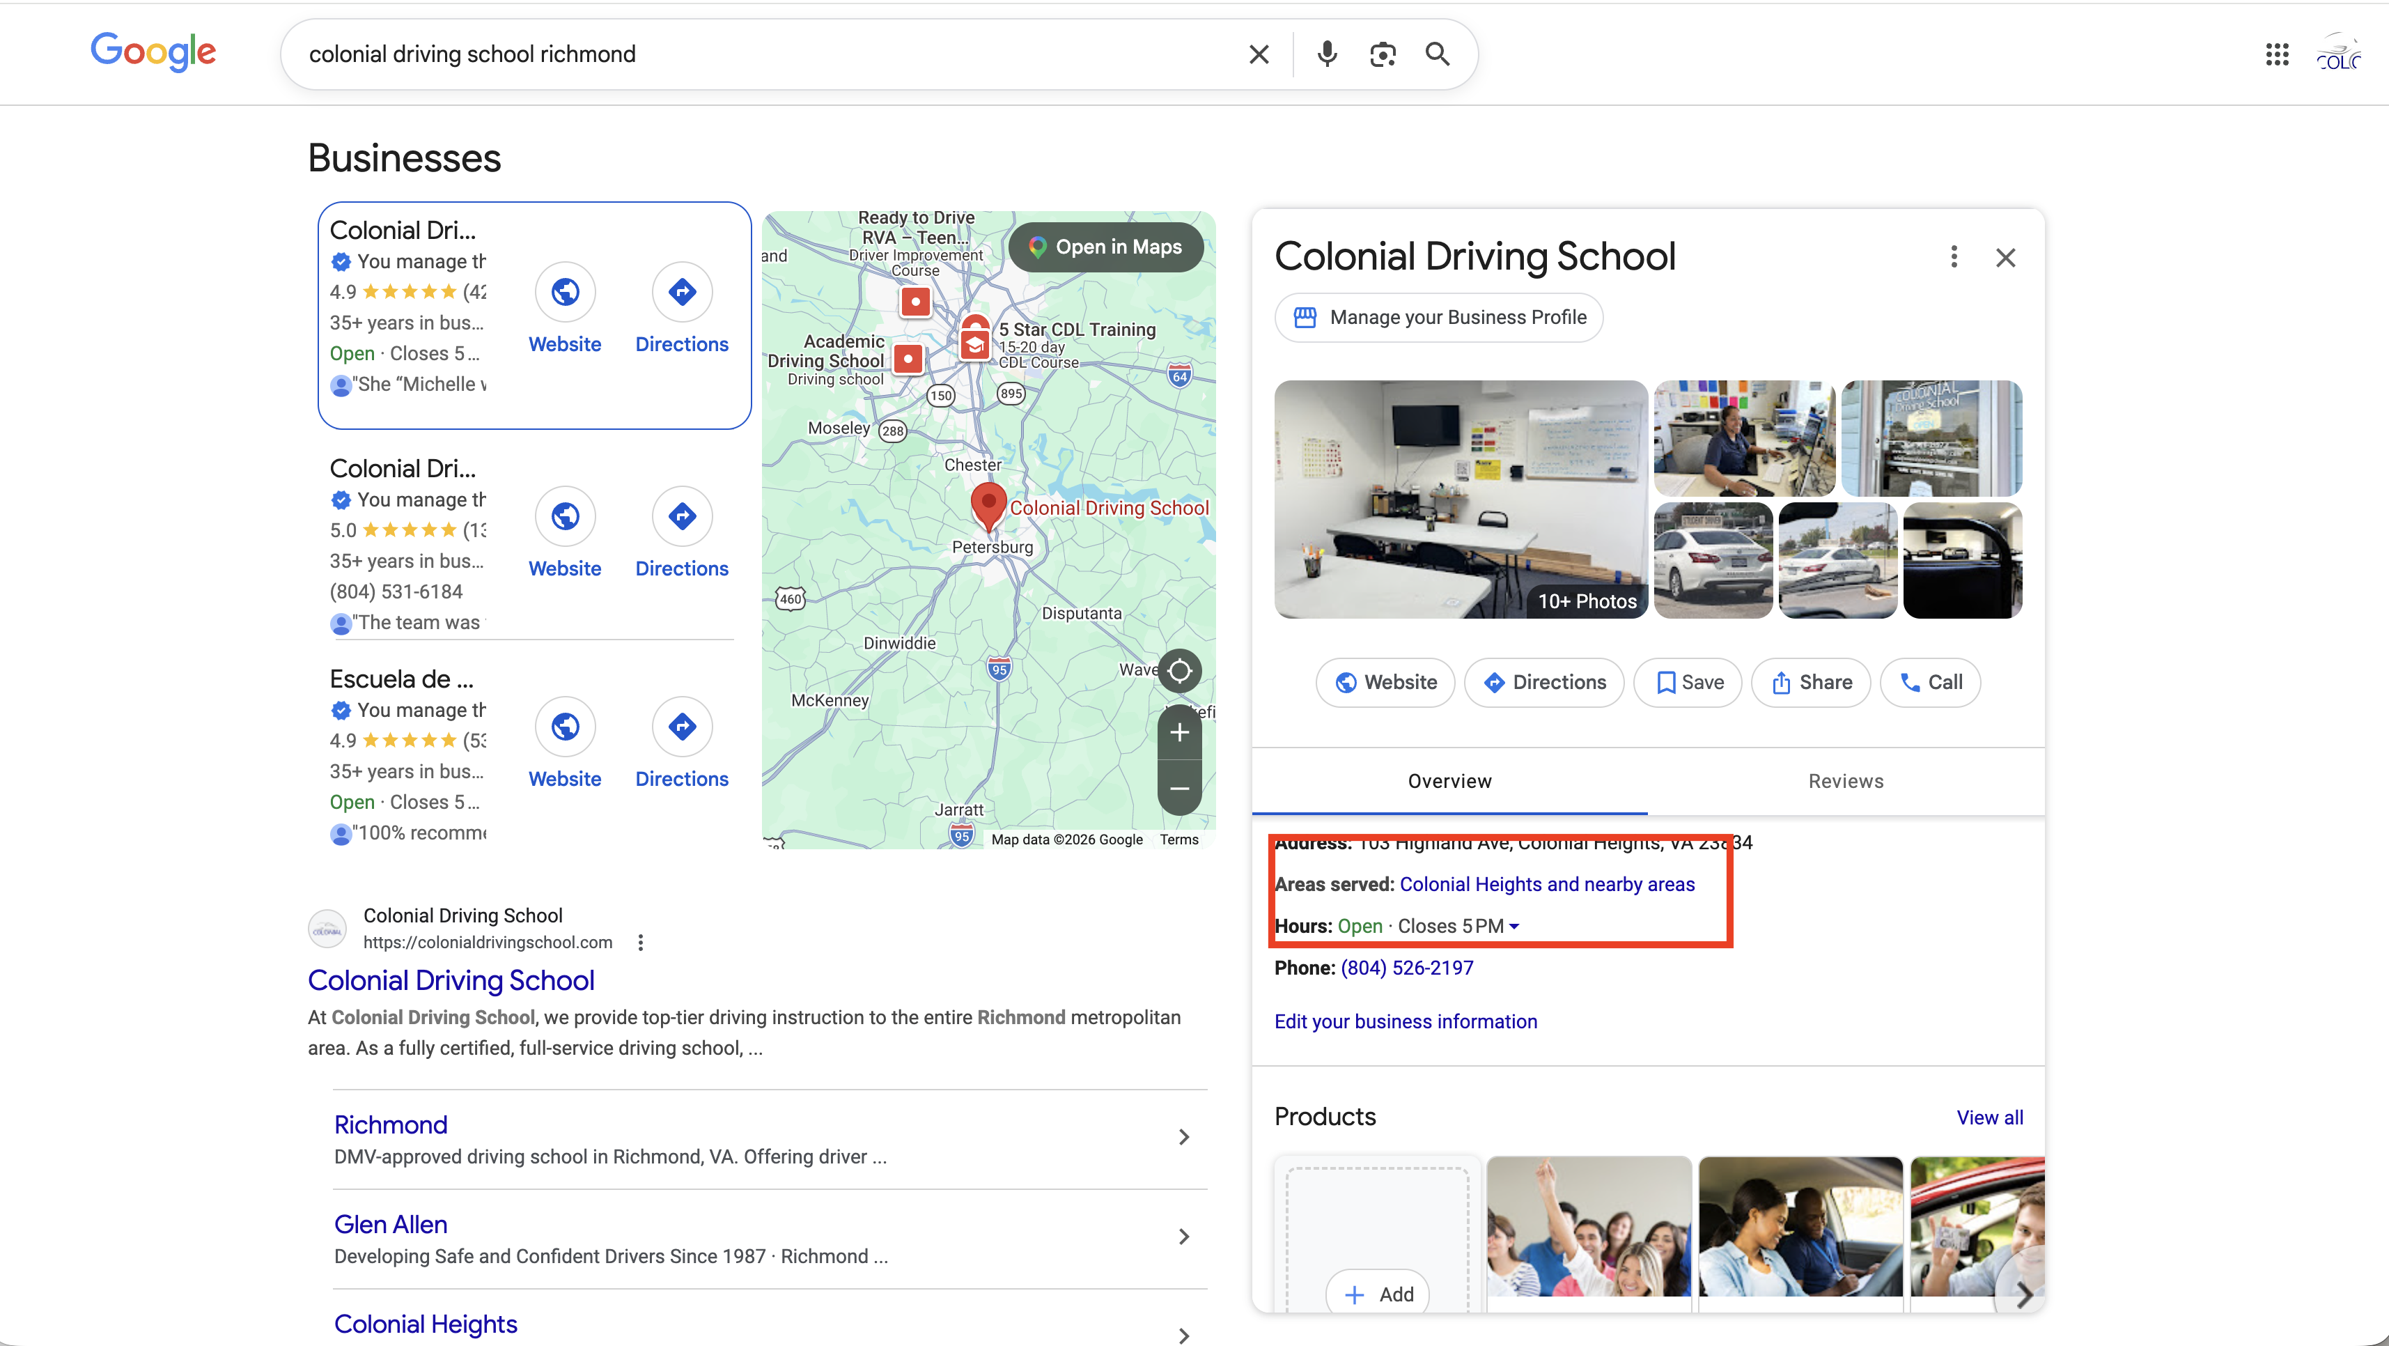This screenshot has height=1346, width=2389.
Task: Select Ready to Drive RVA map marker
Action: tap(915, 302)
